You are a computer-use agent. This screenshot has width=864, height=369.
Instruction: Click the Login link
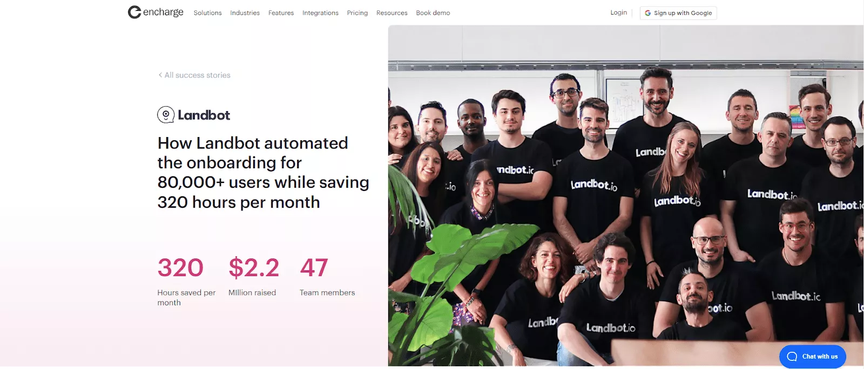point(618,12)
